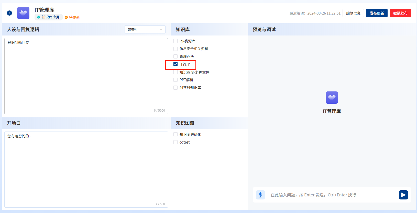Viewport: 417px width, 213px height.
Task: Check the PPT解析 knowledge base
Action: click(175, 80)
